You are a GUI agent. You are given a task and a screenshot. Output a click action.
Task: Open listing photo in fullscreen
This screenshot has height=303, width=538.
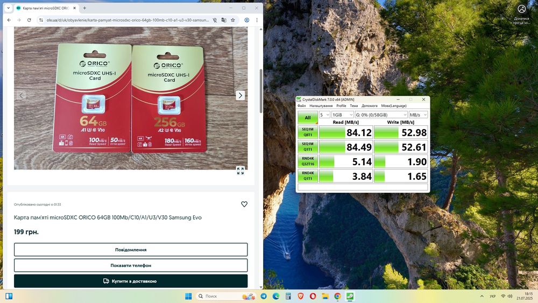(240, 171)
